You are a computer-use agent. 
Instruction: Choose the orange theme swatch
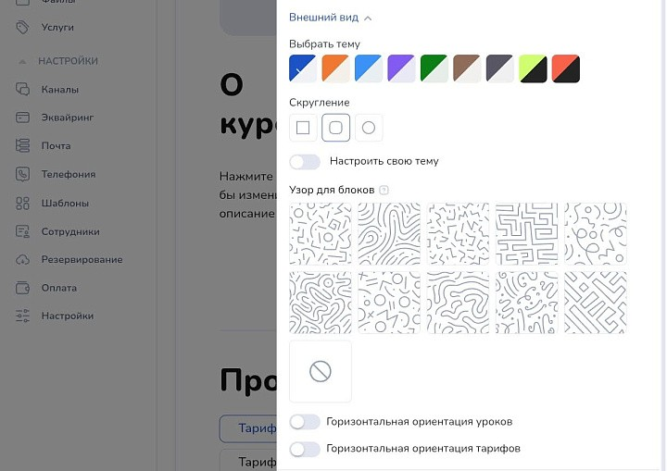[x=335, y=68]
